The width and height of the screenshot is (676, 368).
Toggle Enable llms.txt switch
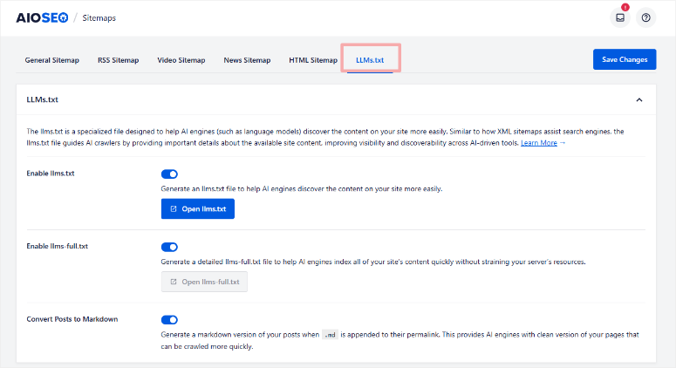(x=169, y=174)
